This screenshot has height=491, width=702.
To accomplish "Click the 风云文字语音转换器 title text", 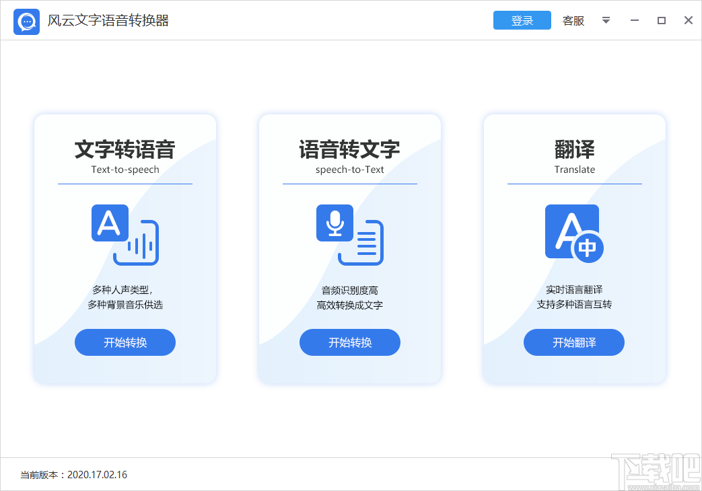I will click(x=109, y=21).
